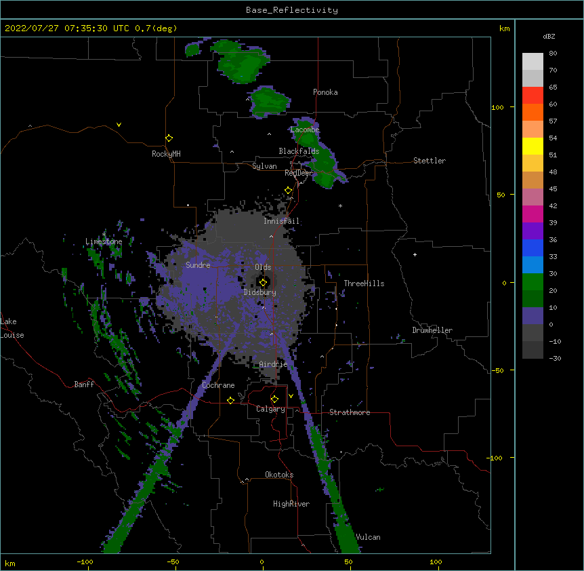This screenshot has width=584, height=571.
Task: Click the Base_Reflectivity title
Action: (292, 10)
